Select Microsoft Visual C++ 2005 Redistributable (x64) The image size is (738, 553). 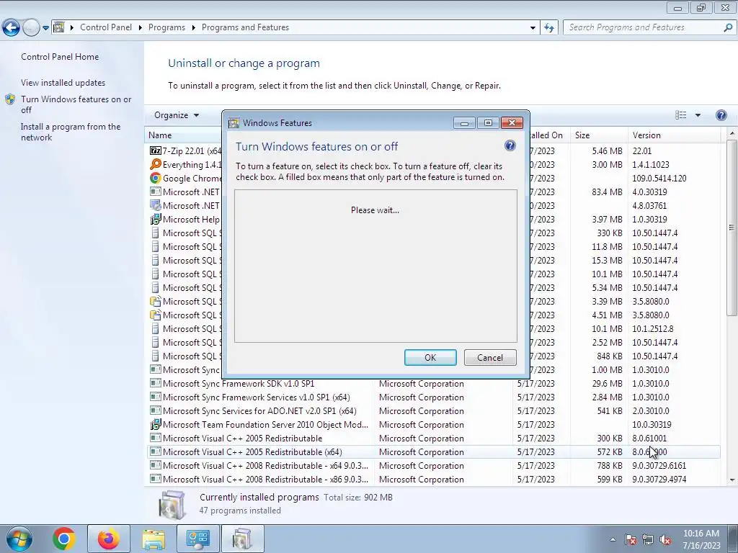coord(434,452)
